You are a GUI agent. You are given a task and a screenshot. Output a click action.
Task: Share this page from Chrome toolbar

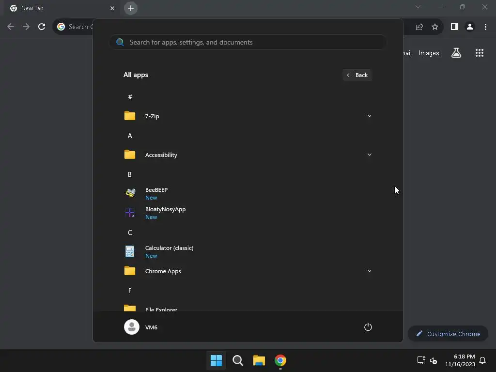pos(419,27)
